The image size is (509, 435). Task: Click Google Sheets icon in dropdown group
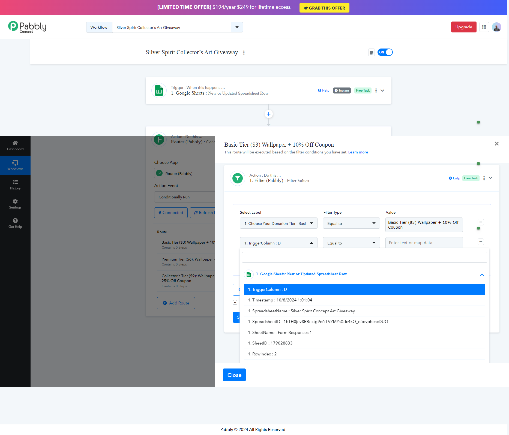[248, 274]
